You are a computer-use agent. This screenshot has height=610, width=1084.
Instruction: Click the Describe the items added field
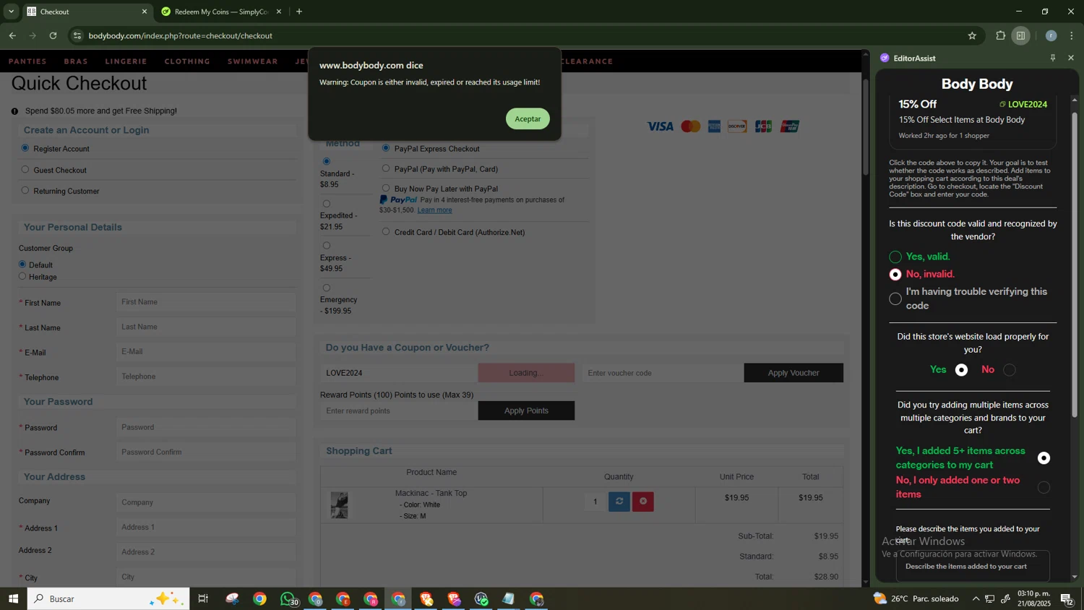coord(973,567)
